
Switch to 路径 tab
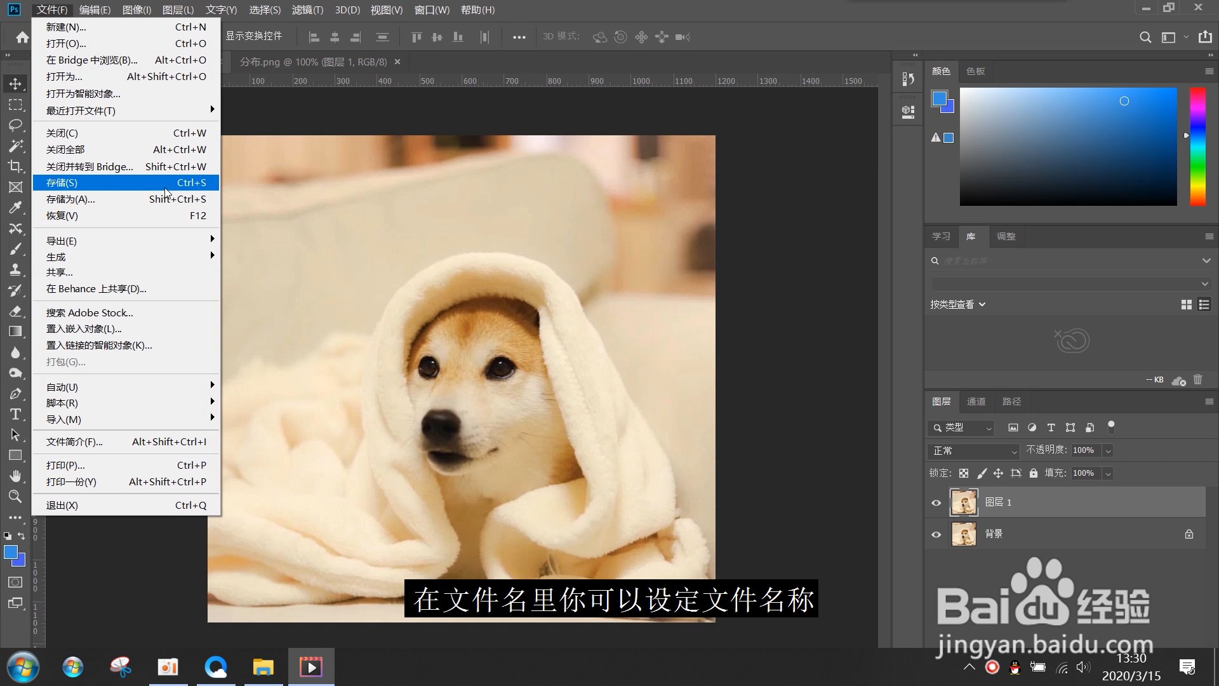pos(1011,401)
